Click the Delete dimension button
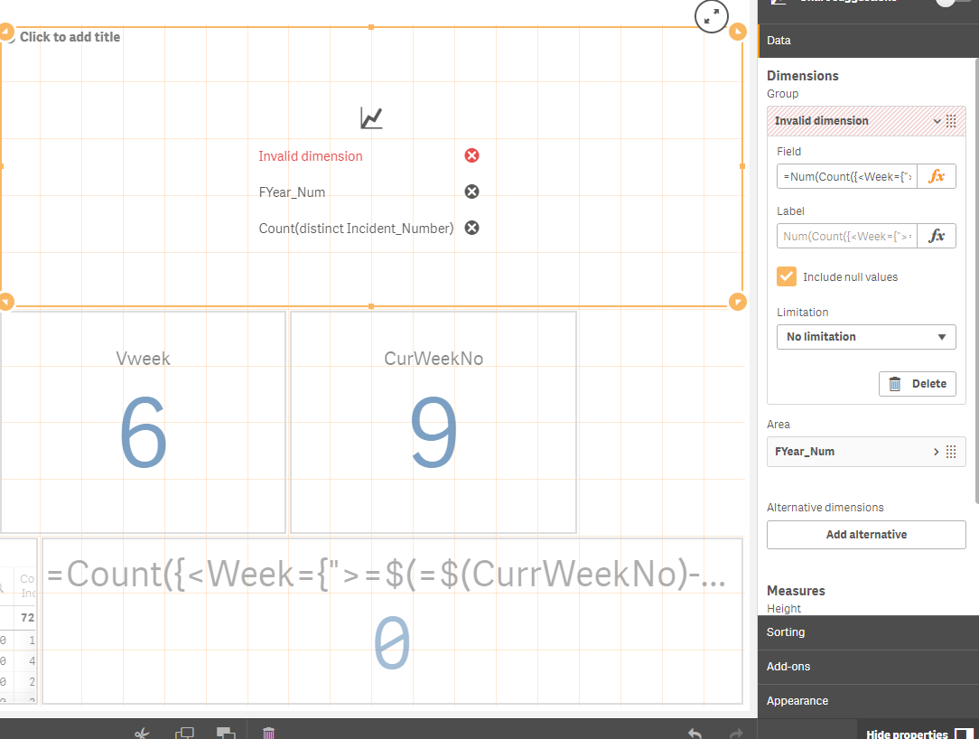This screenshot has height=739, width=979. [918, 384]
